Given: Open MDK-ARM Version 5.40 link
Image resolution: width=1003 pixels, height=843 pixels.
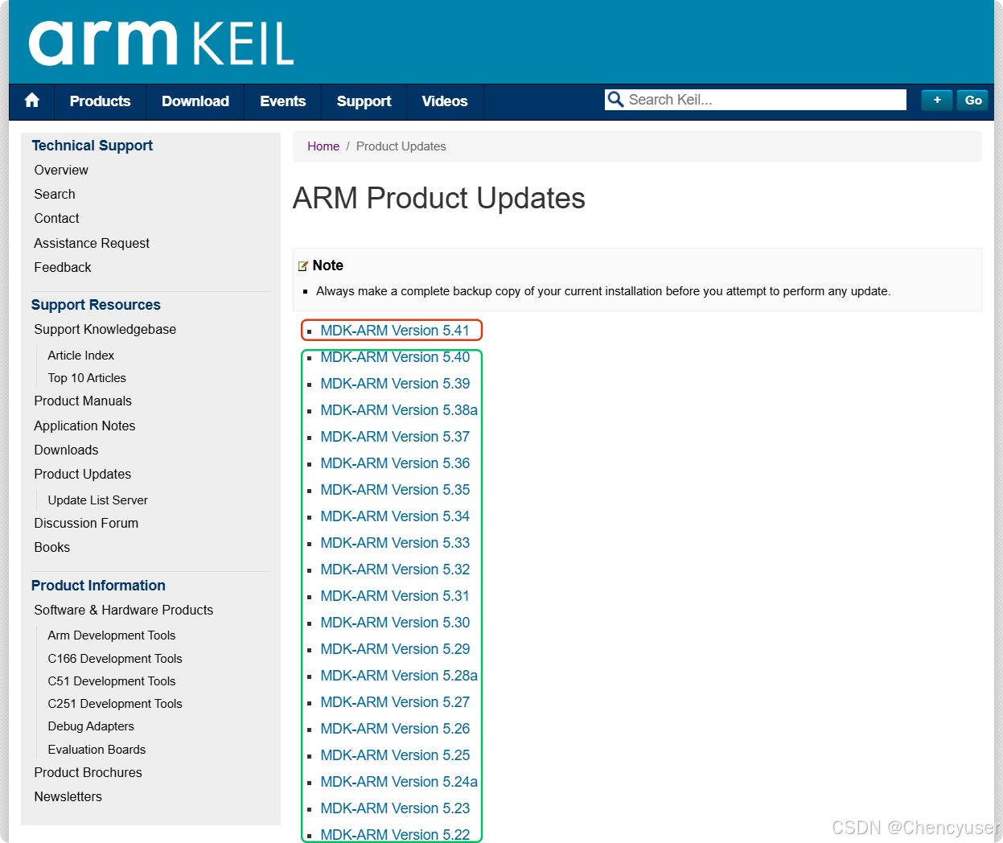Looking at the screenshot, I should tap(395, 357).
